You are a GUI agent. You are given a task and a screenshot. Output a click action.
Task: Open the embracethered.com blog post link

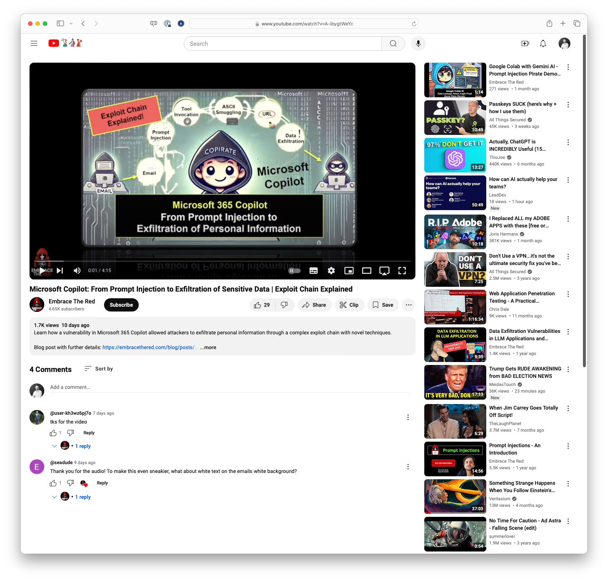pyautogui.click(x=150, y=347)
